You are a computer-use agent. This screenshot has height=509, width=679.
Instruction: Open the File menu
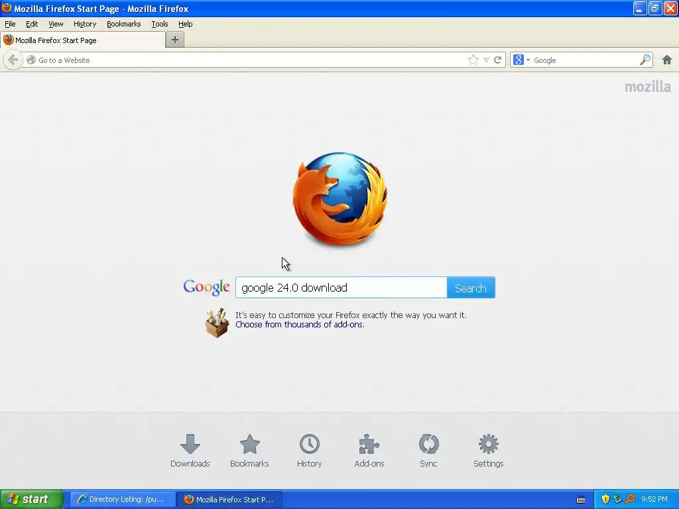click(10, 24)
